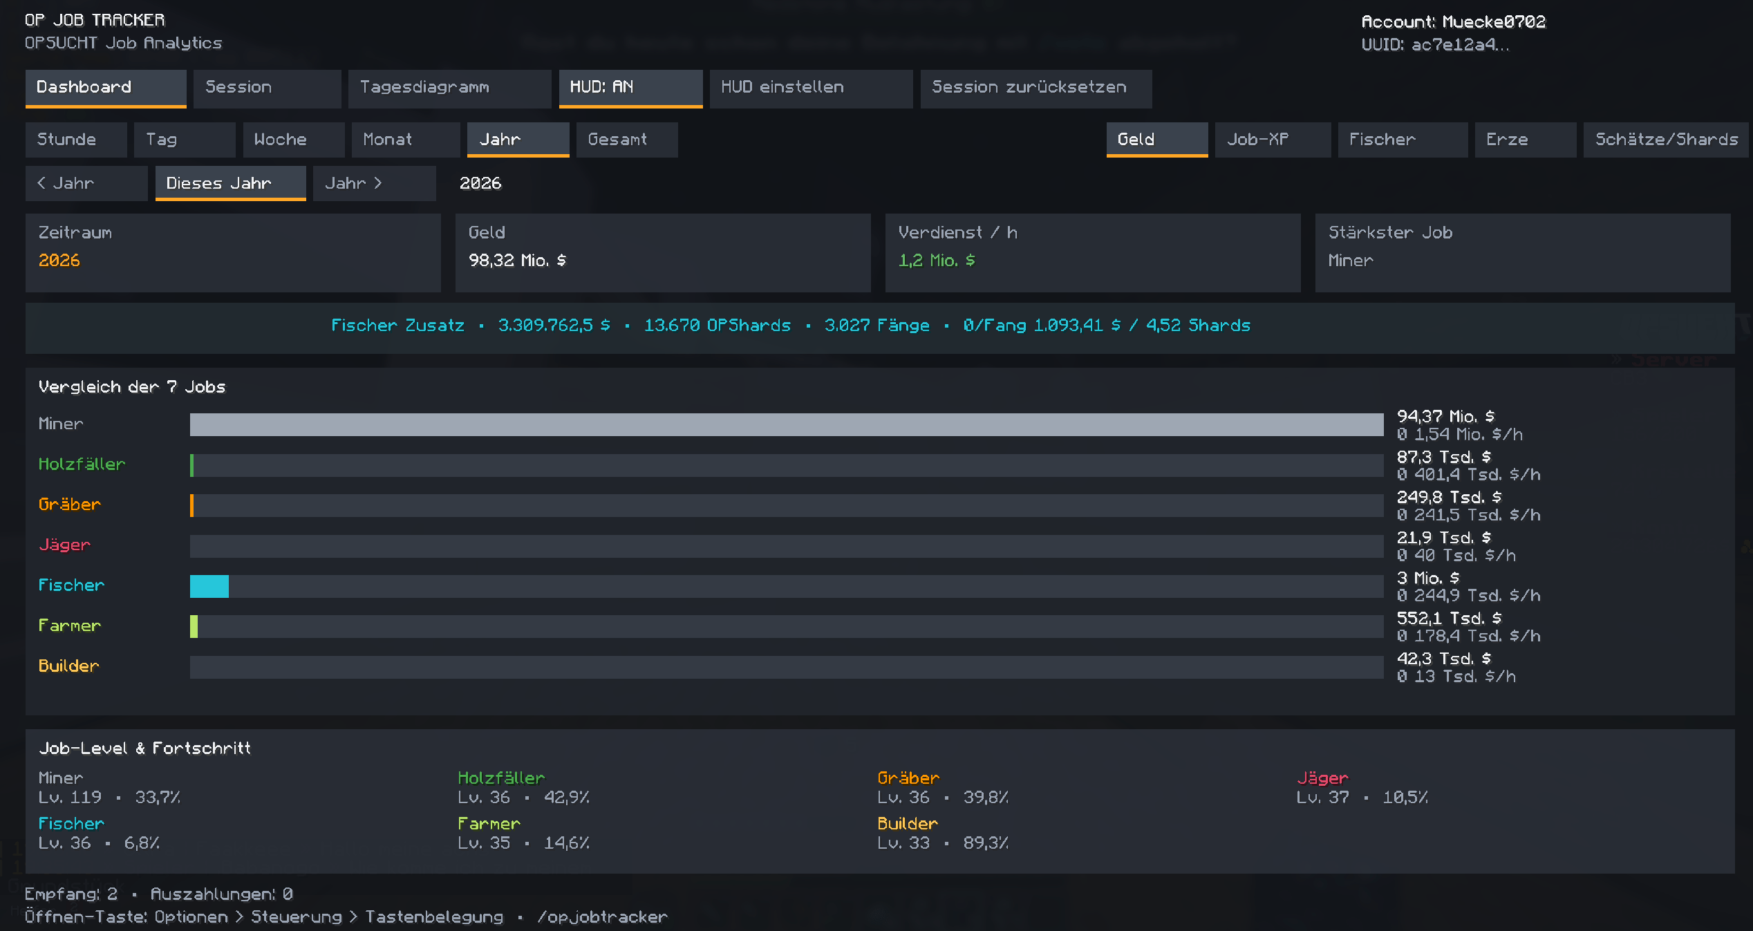The width and height of the screenshot is (1753, 931).
Task: Switch to the Session tab
Action: 268,88
